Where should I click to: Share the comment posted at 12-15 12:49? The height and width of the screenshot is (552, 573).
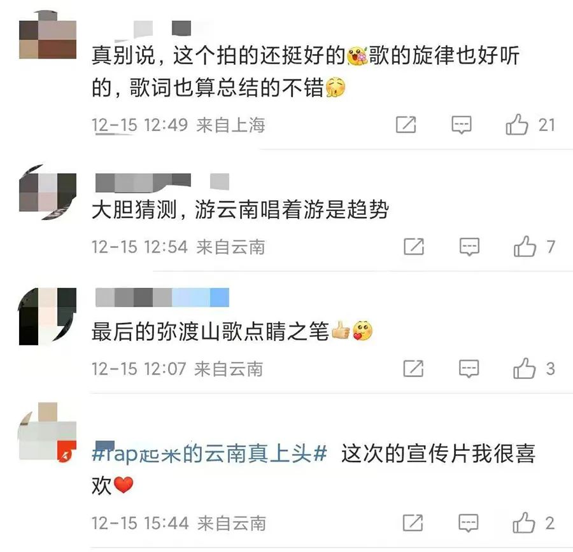406,125
